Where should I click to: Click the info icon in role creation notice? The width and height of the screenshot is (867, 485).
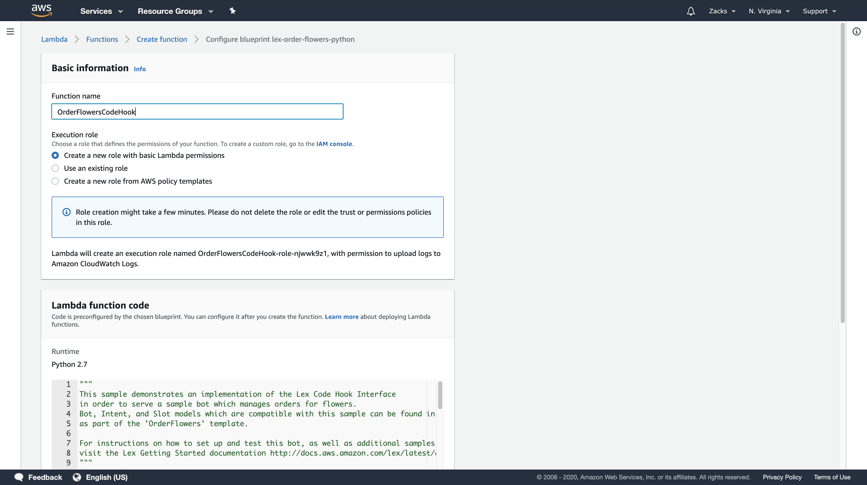[67, 212]
